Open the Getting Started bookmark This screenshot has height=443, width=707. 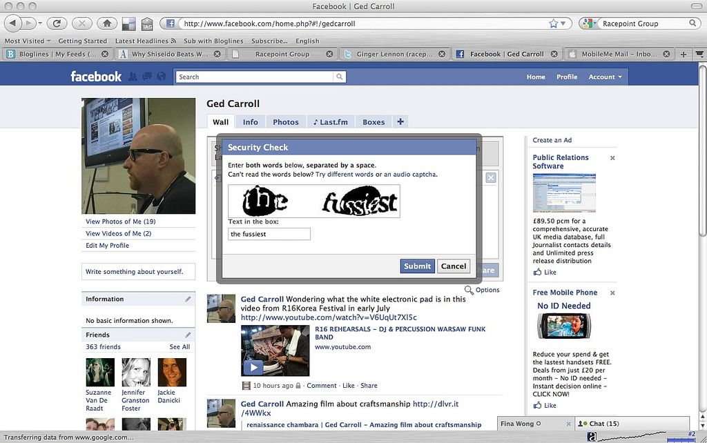(x=83, y=41)
